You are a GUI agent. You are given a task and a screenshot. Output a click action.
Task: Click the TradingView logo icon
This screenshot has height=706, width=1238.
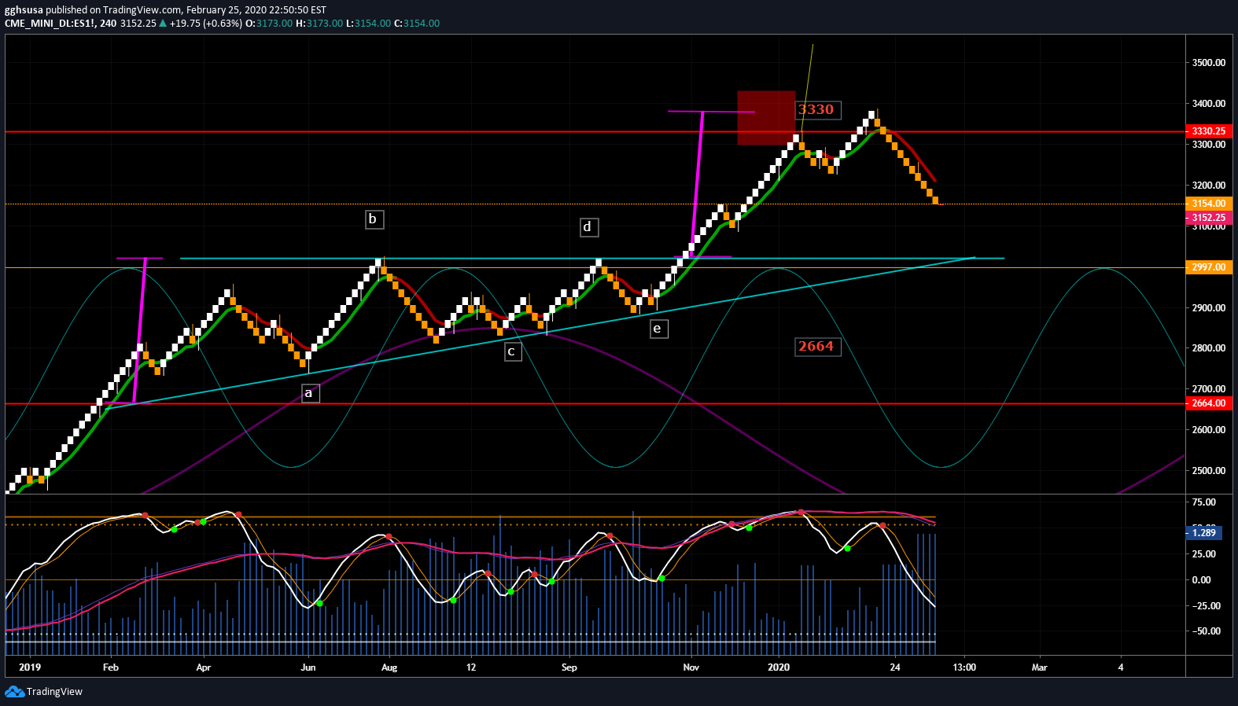14,691
